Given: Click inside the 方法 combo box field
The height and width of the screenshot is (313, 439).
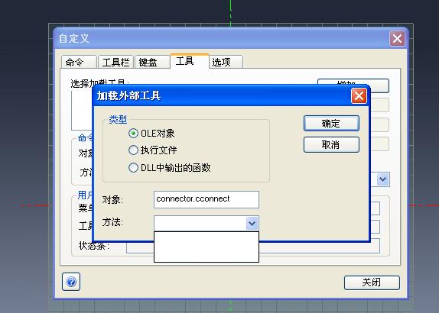Looking at the screenshot, I should coord(200,223).
